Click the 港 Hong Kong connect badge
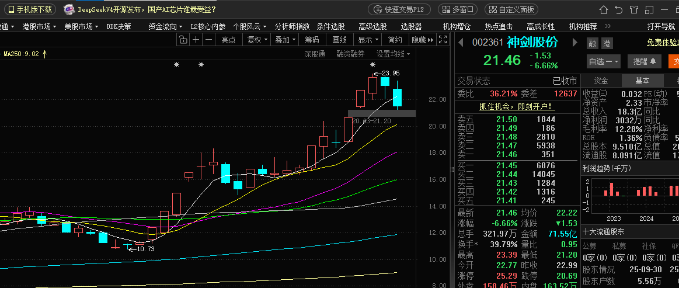Viewport: 679px width, 288px height. click(x=607, y=43)
